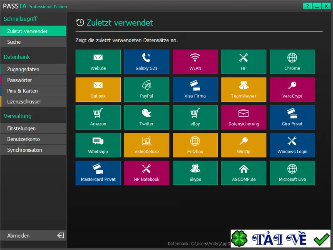Viewport: 333px width, 250px height.
Task: Open the Skype users tile
Action: 195,173
